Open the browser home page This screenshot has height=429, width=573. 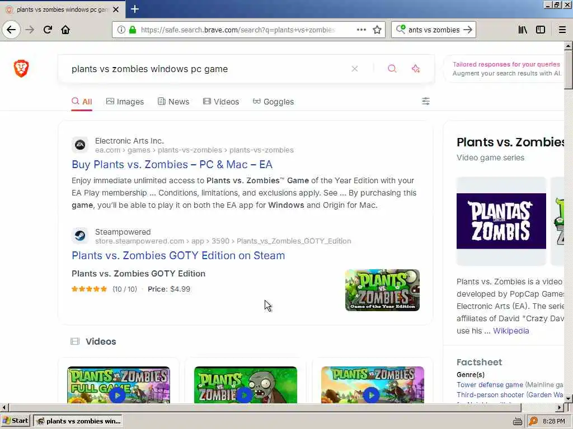(x=65, y=30)
